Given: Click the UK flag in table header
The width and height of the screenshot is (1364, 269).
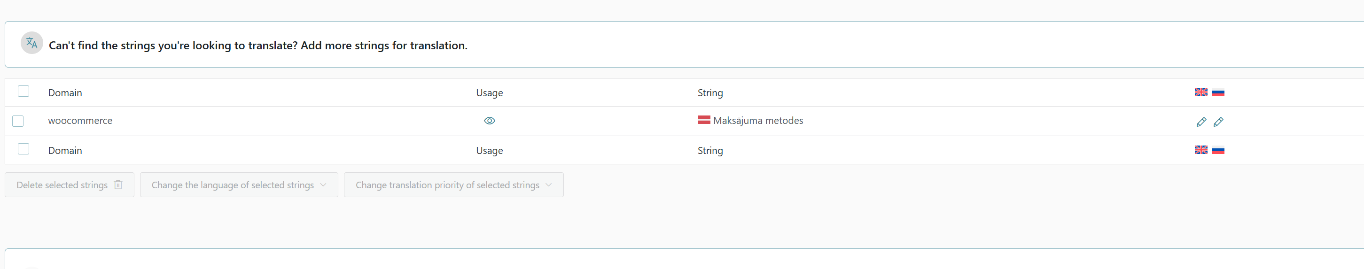Looking at the screenshot, I should click(x=1201, y=92).
